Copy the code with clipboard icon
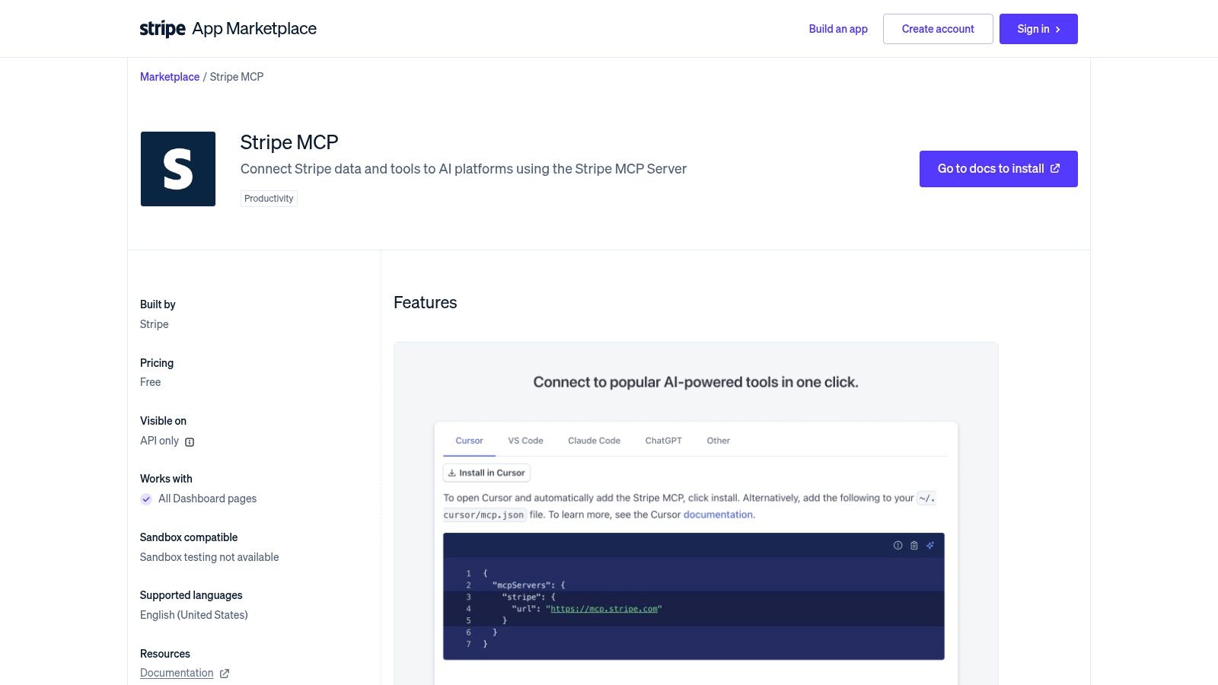This screenshot has height=685, width=1218. (914, 546)
